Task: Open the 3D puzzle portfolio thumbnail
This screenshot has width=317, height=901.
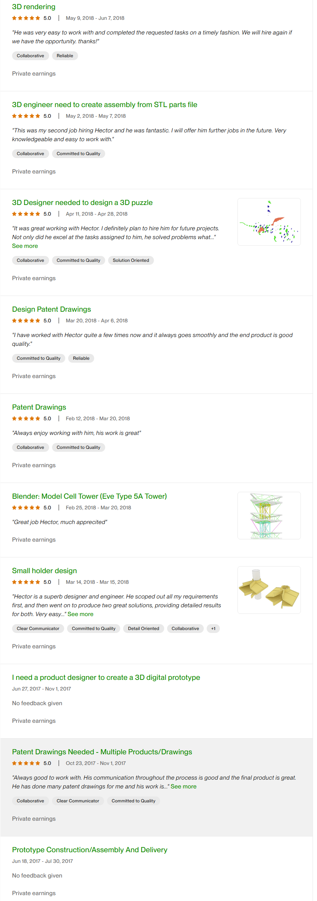Action: coord(269,222)
